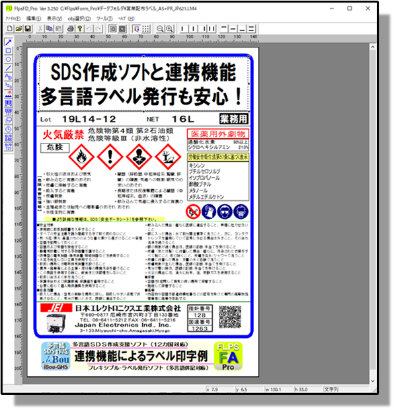The image size is (394, 410).
Task: Open the ファイル(F) menu
Action: [x=13, y=19]
